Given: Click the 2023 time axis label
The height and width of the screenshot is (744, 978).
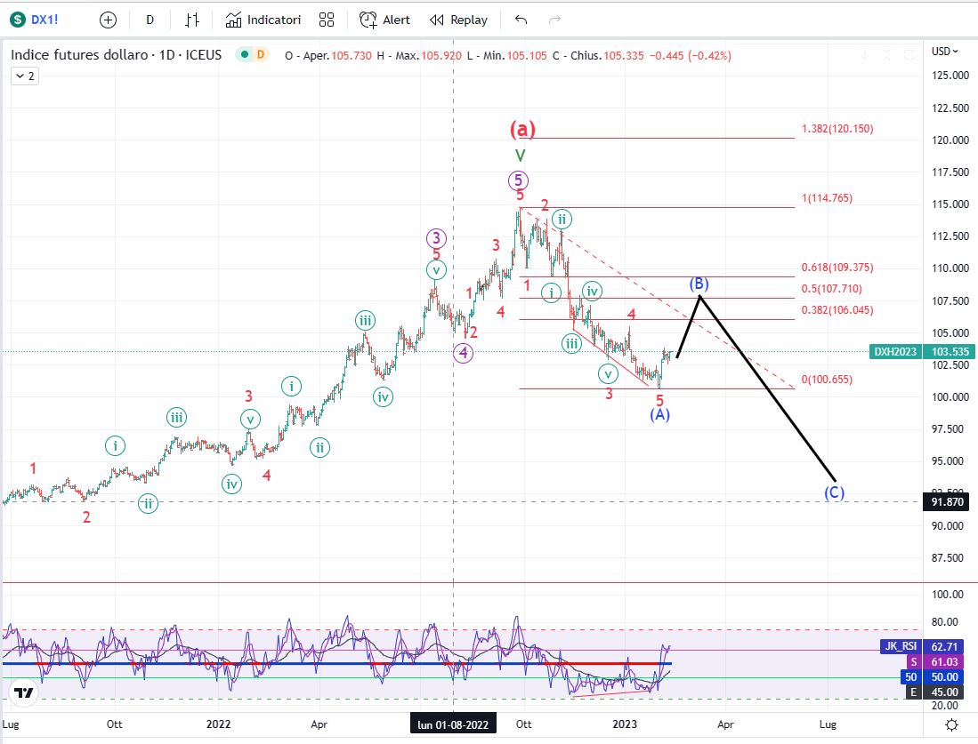Looking at the screenshot, I should pos(625,724).
